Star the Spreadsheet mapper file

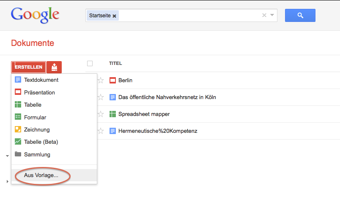click(x=101, y=114)
